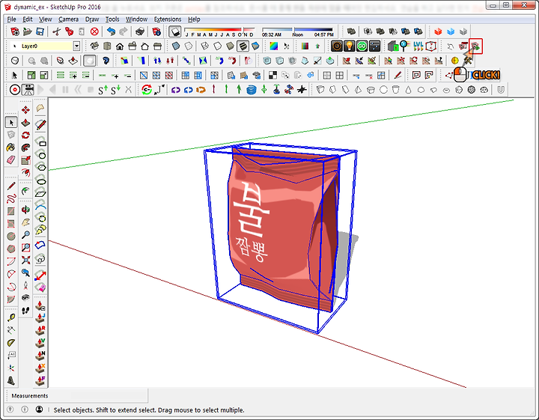Select the Paint Bucket tool
The height and width of the screenshot is (420, 539).
click(x=11, y=147)
